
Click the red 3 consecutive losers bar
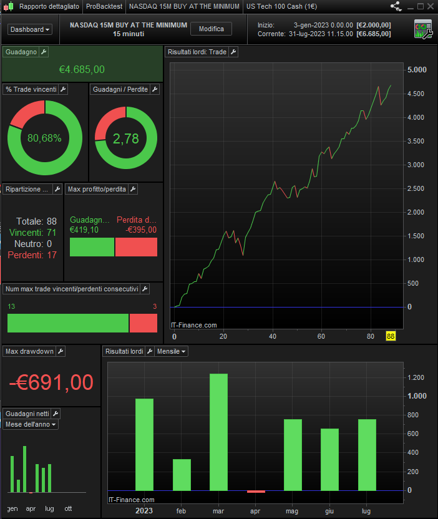pyautogui.click(x=144, y=323)
